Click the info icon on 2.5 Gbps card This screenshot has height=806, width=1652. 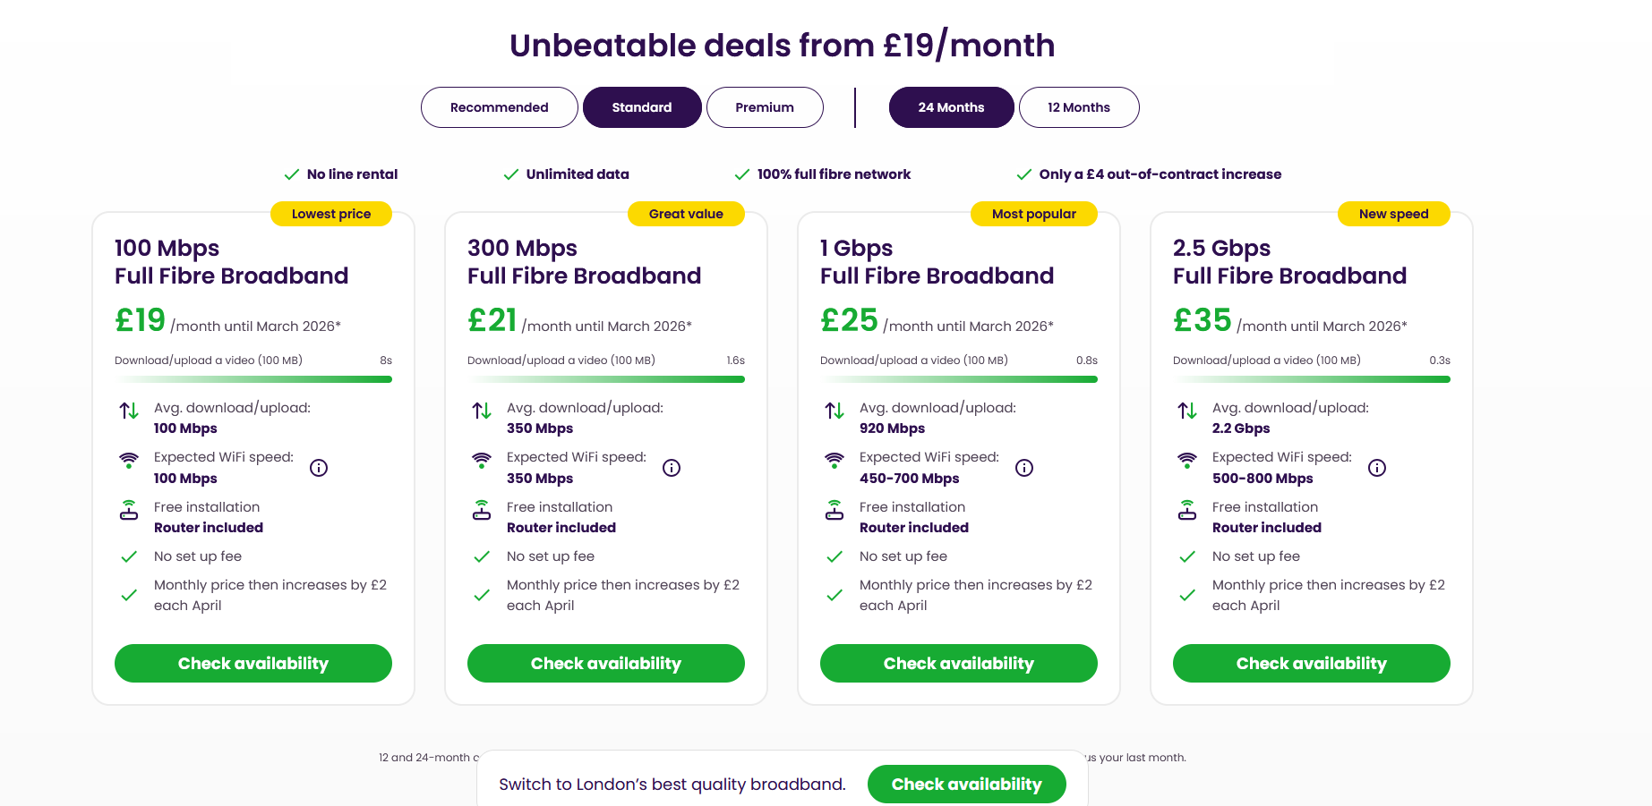[1377, 468]
